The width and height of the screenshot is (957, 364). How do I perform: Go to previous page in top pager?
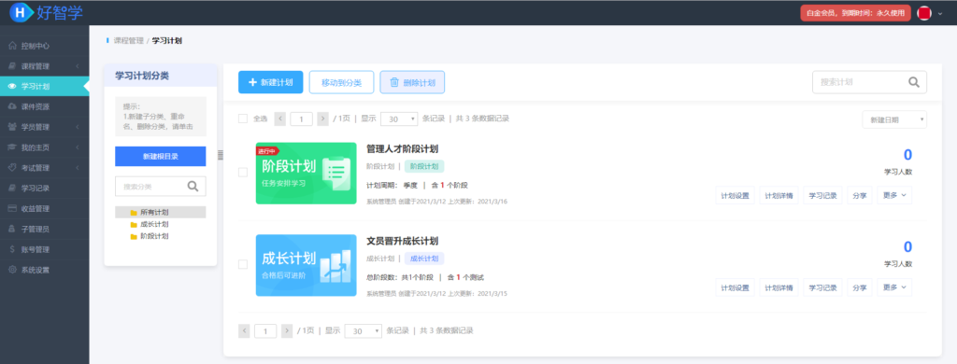(x=280, y=119)
